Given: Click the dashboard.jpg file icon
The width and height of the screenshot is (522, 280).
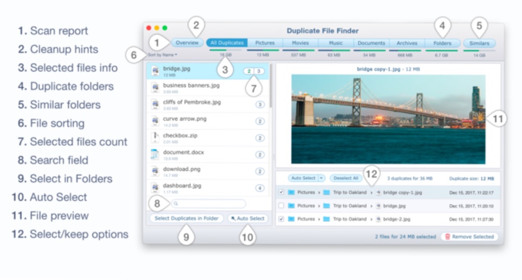Looking at the screenshot, I should pos(155,188).
